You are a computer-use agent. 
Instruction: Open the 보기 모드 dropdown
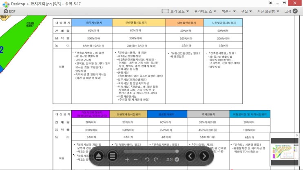[x=175, y=11]
